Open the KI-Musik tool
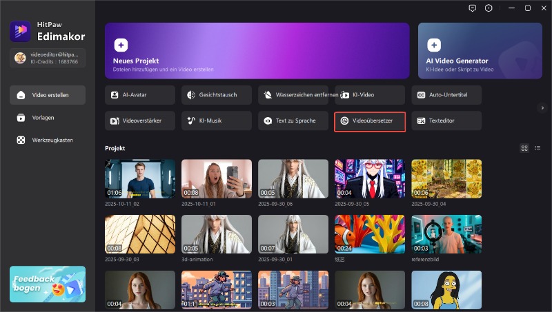The height and width of the screenshot is (312, 552). click(217, 121)
